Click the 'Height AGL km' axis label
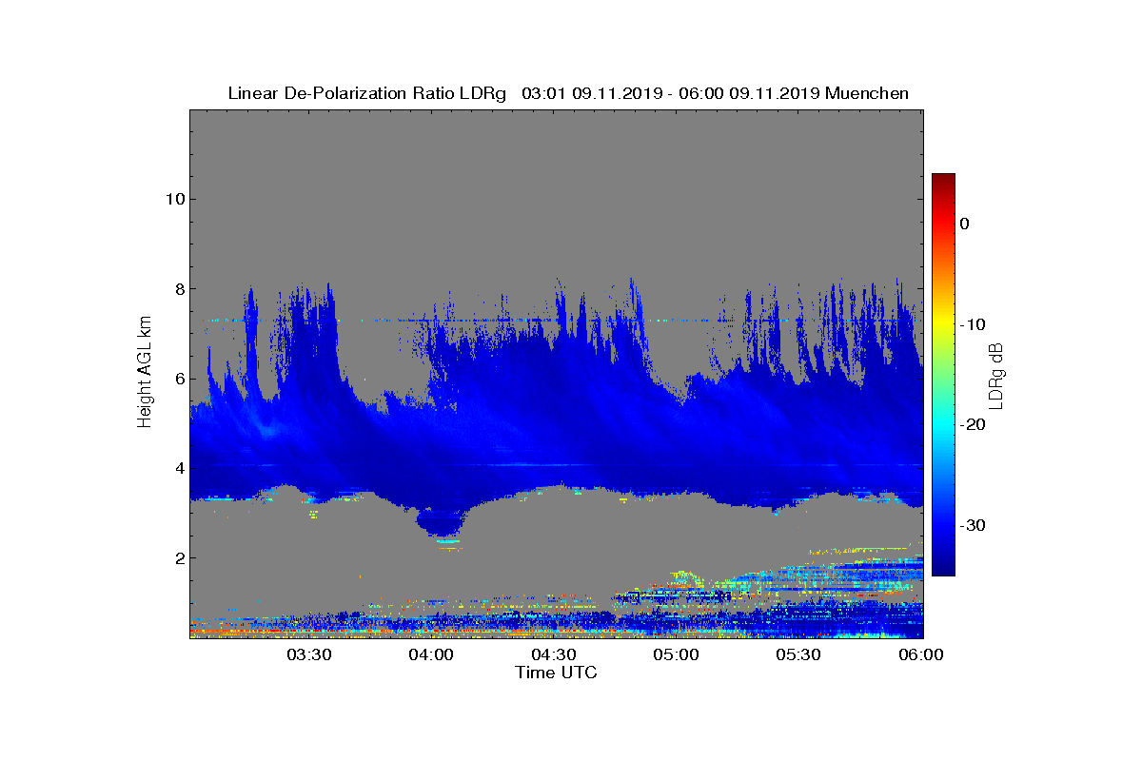This screenshot has width=1142, height=761. pos(145,373)
